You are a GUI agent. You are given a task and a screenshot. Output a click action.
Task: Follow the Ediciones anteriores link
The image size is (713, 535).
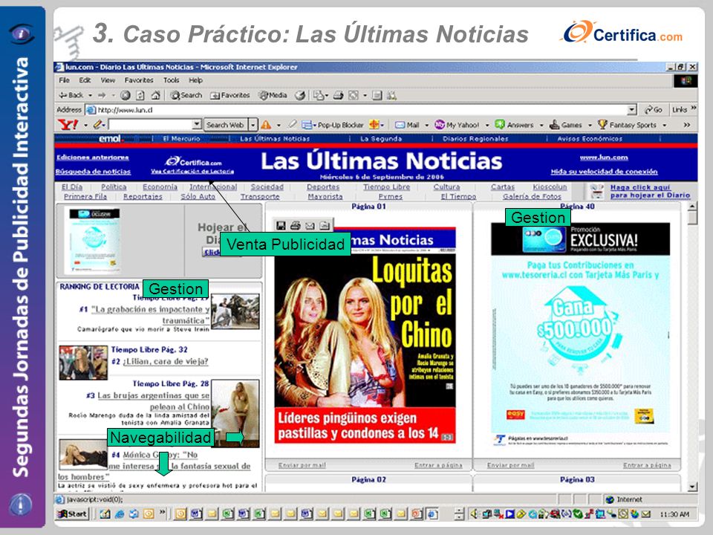pos(93,158)
